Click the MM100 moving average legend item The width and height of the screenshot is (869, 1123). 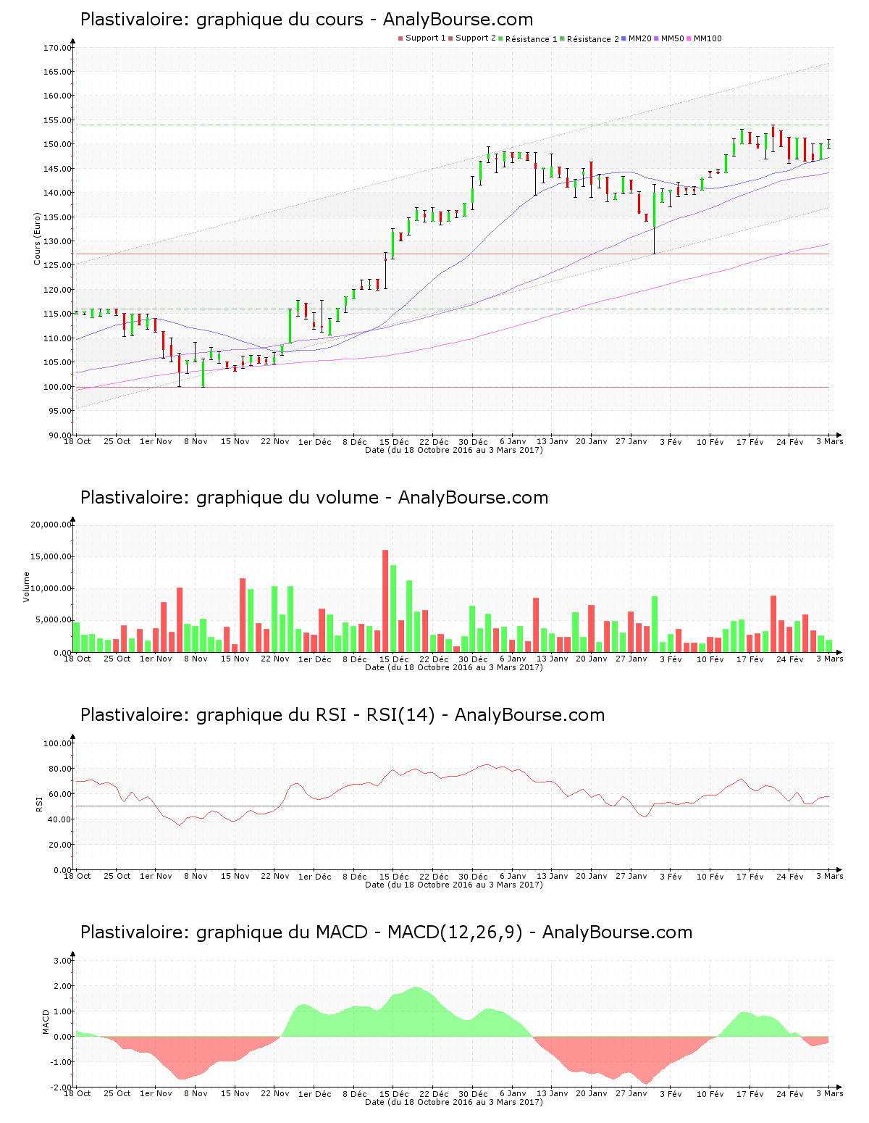(x=707, y=38)
